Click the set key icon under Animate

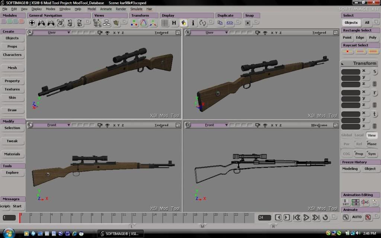(346, 217)
